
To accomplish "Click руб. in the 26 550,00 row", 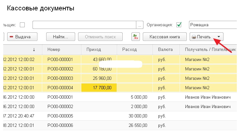I will pos(162,126).
